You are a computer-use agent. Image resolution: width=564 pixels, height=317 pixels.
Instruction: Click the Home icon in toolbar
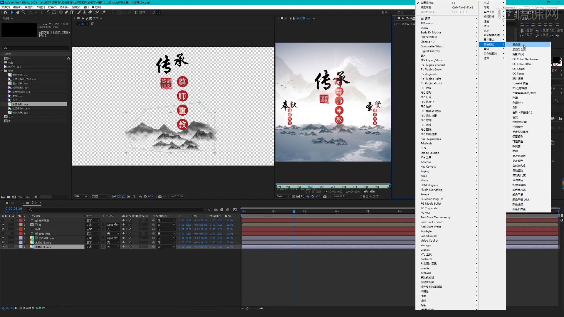coord(5,12)
